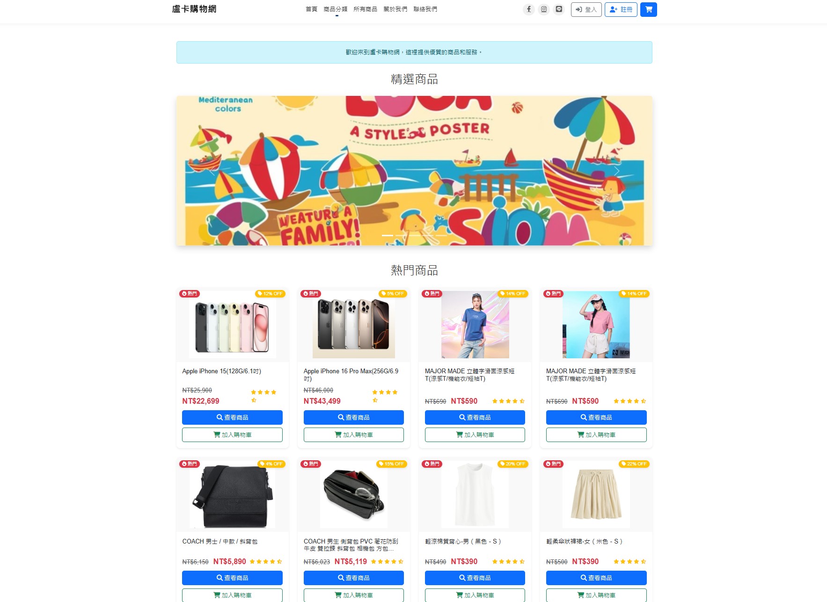827x602 pixels.
Task: Go to 聯絡我們 page
Action: [x=425, y=9]
